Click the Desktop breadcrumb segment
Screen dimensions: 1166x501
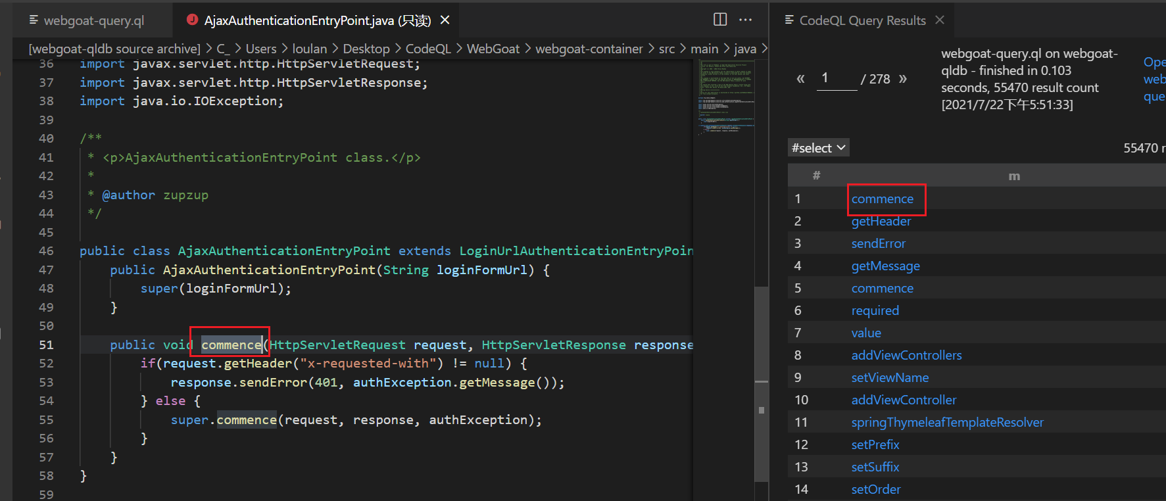click(x=366, y=49)
